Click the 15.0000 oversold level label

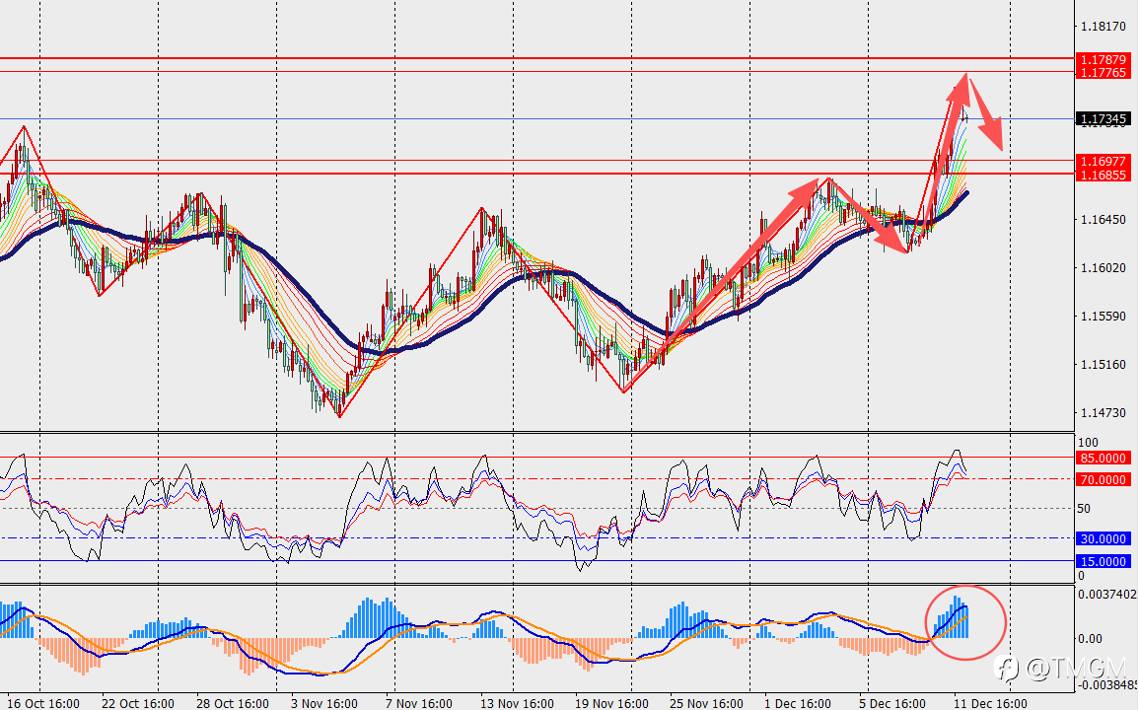pos(1102,561)
